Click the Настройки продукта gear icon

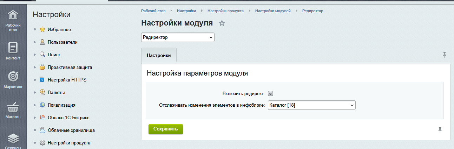(42, 143)
